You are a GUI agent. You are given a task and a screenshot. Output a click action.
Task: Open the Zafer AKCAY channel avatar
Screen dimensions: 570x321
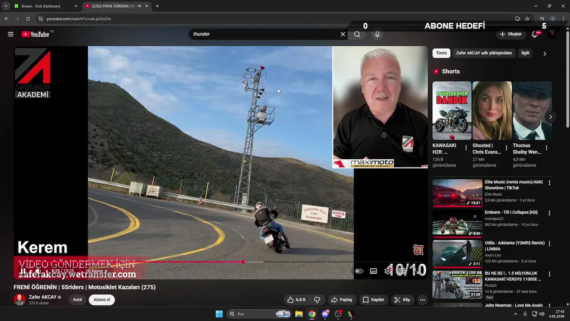(20, 300)
